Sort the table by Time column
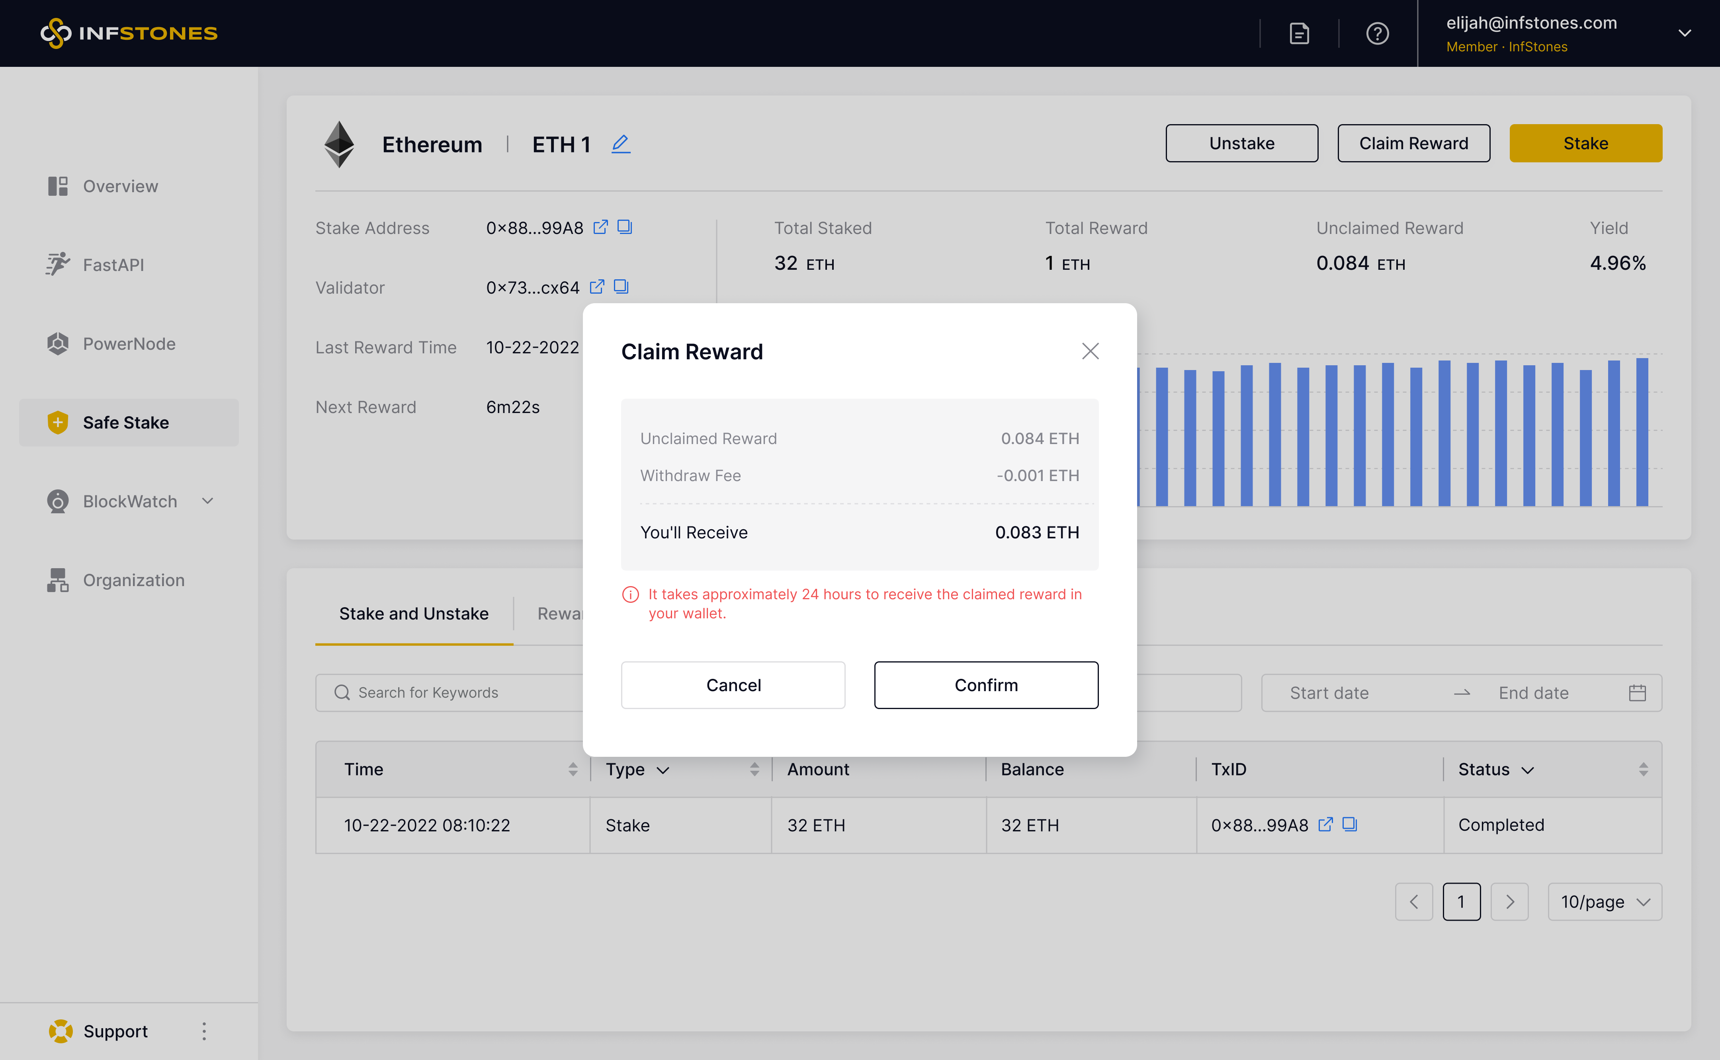Image resolution: width=1720 pixels, height=1060 pixels. click(x=573, y=769)
